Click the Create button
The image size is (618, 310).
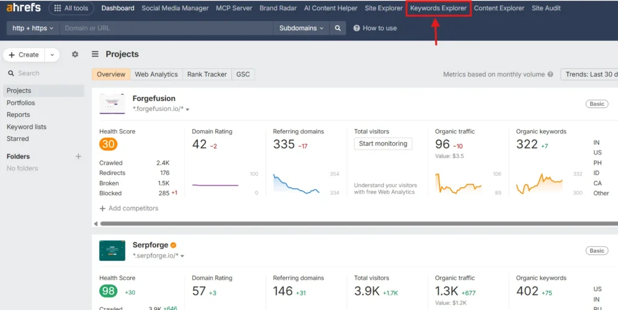24,55
